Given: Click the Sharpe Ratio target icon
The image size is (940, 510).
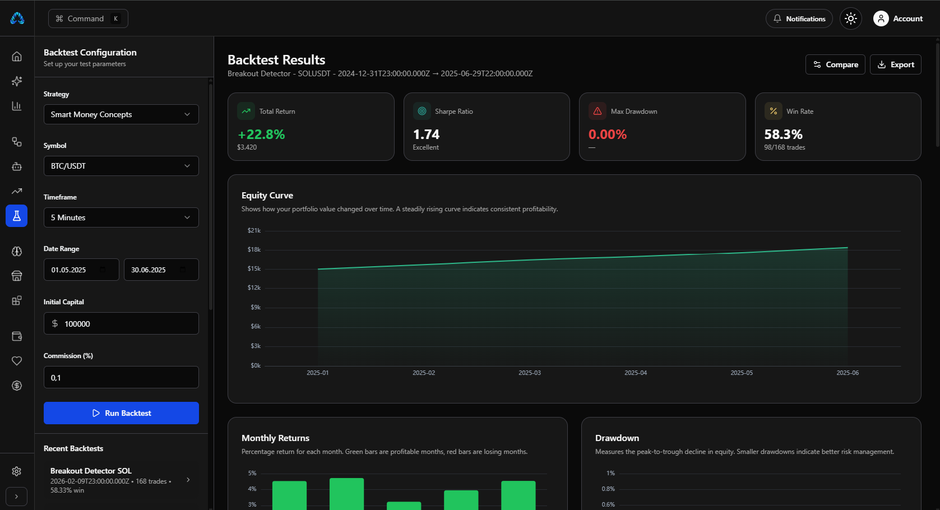Looking at the screenshot, I should click(x=422, y=111).
